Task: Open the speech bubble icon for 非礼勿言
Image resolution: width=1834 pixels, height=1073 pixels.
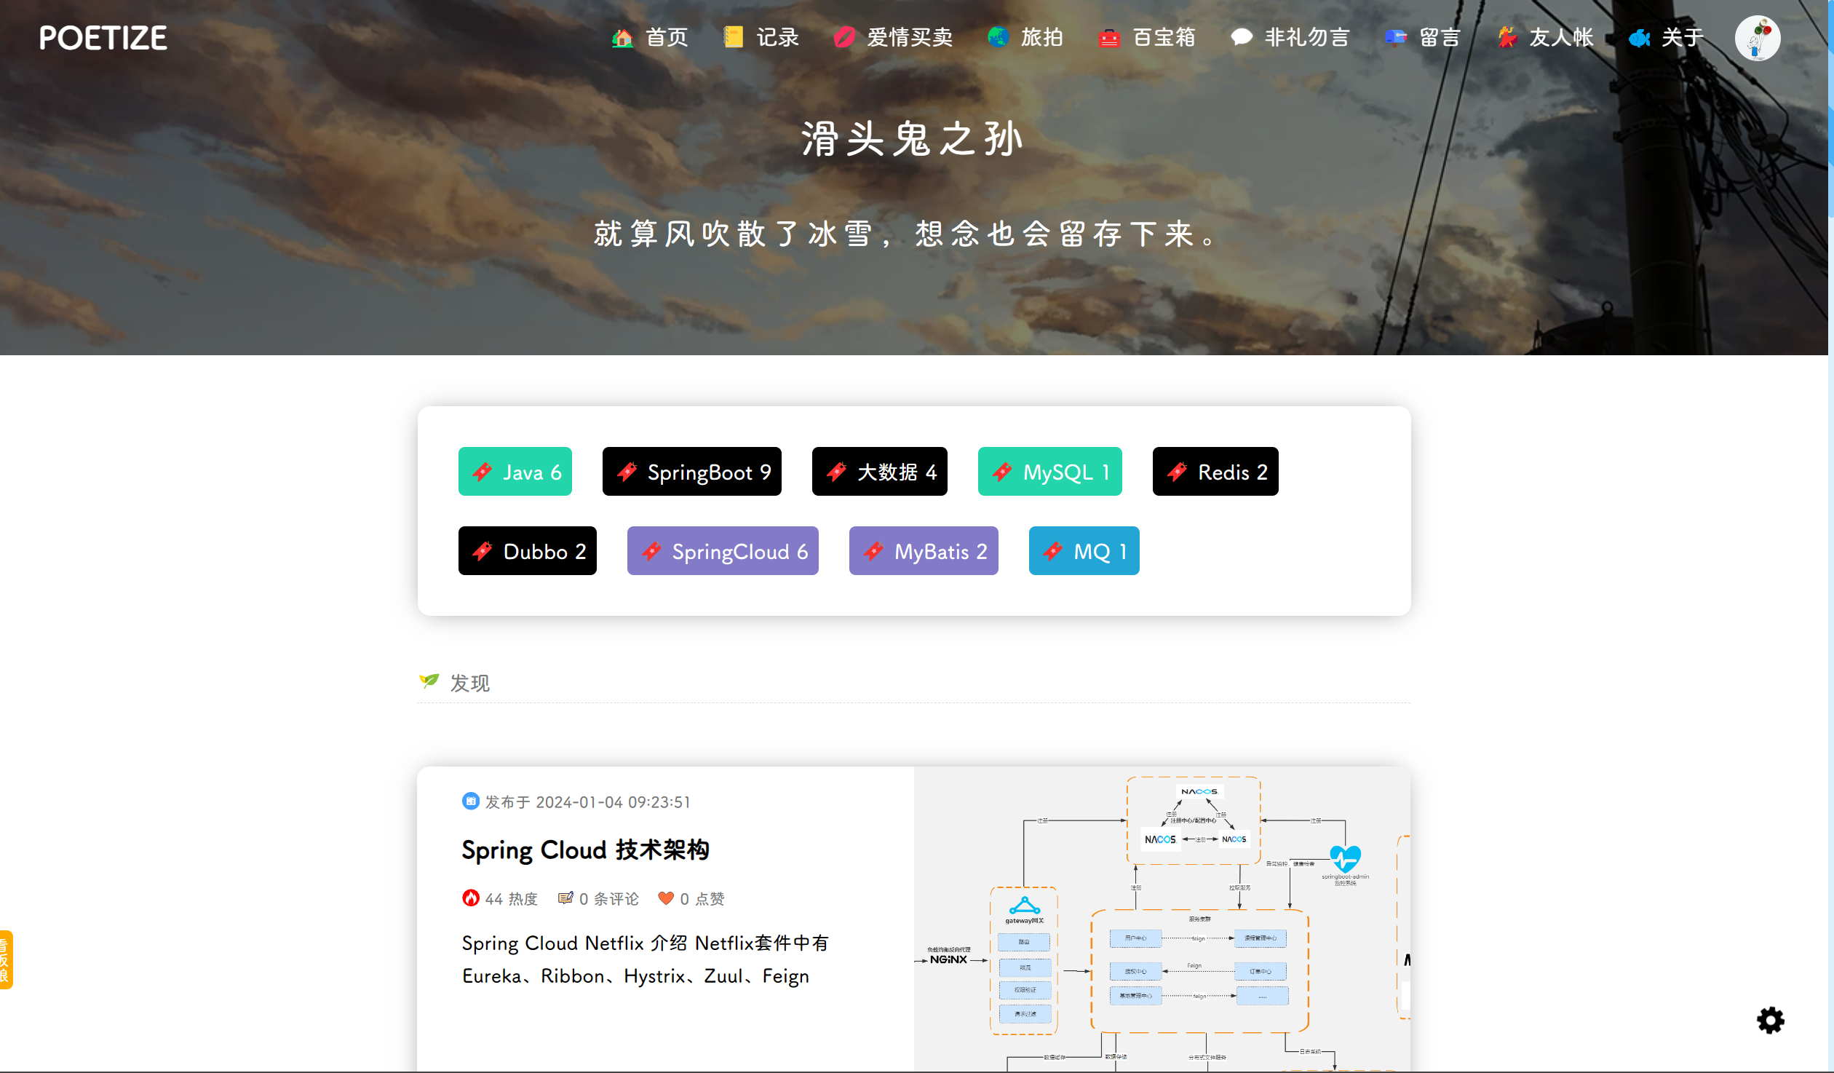Action: tap(1240, 37)
